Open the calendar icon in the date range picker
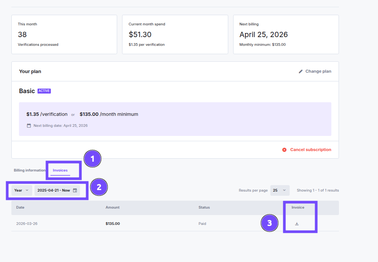The width and height of the screenshot is (378, 262). point(74,190)
